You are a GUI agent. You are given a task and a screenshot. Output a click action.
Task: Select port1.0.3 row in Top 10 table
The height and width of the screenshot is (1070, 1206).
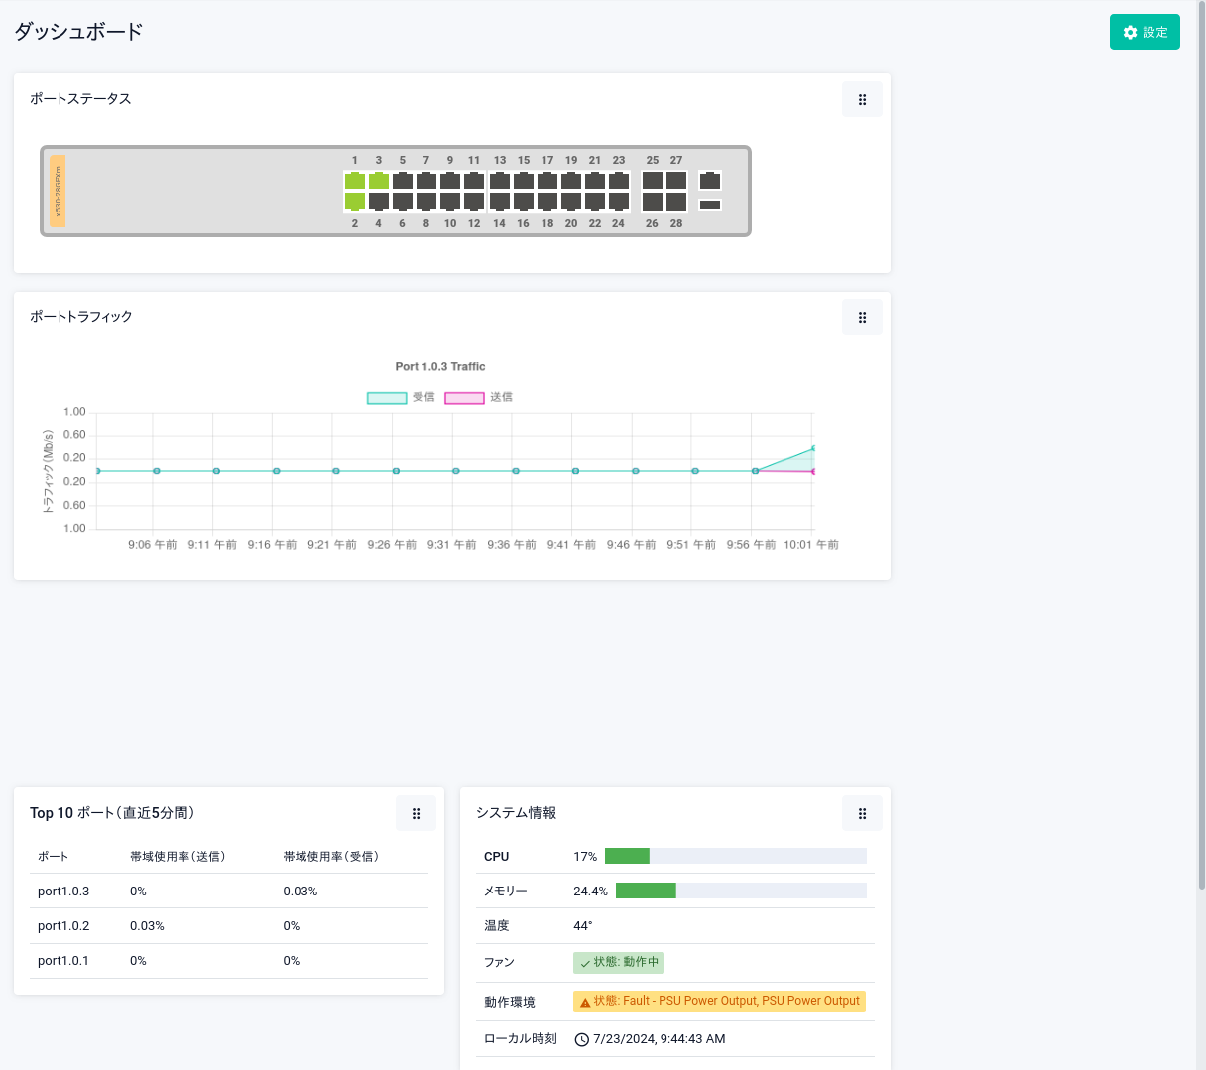[63, 892]
